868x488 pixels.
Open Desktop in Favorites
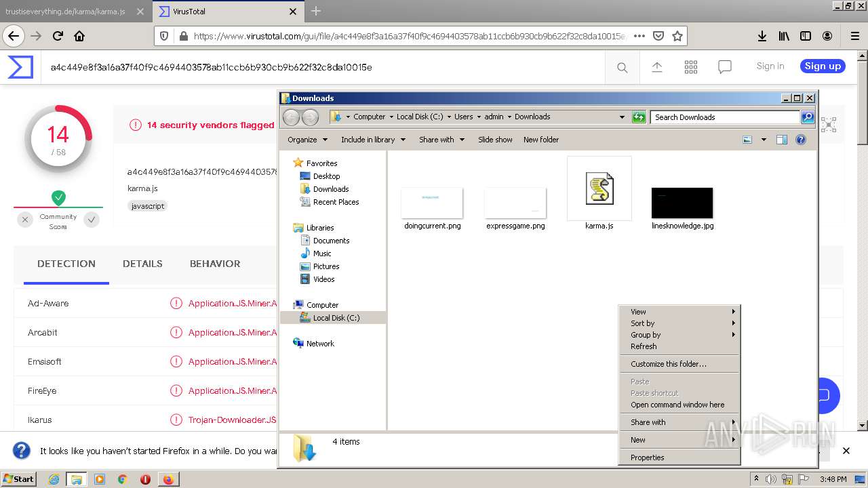(x=326, y=176)
